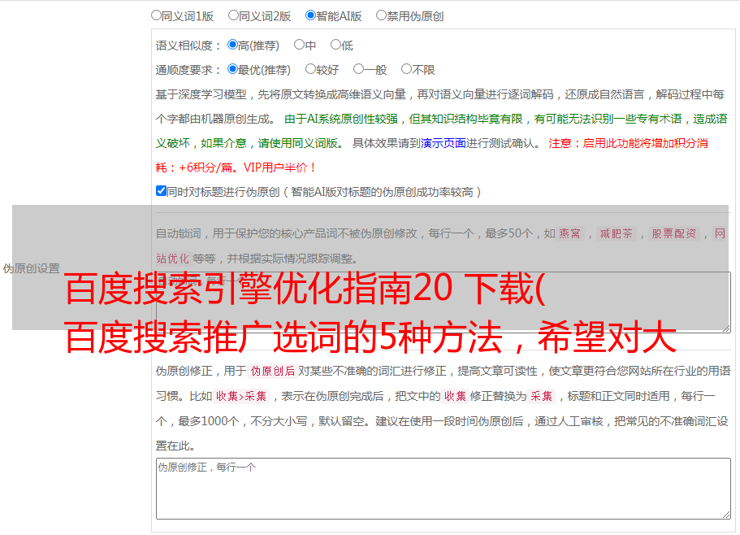Click the 站优化 example keyword text

[172, 259]
